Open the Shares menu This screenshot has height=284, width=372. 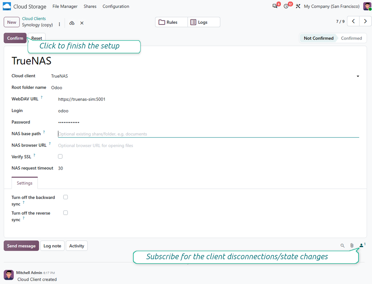pyautogui.click(x=90, y=6)
